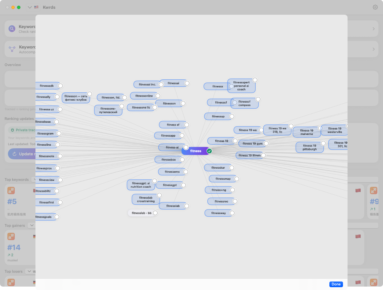The height and width of the screenshot is (290, 383).
Task: Open the settings gear in title bar
Action: coord(375,7)
